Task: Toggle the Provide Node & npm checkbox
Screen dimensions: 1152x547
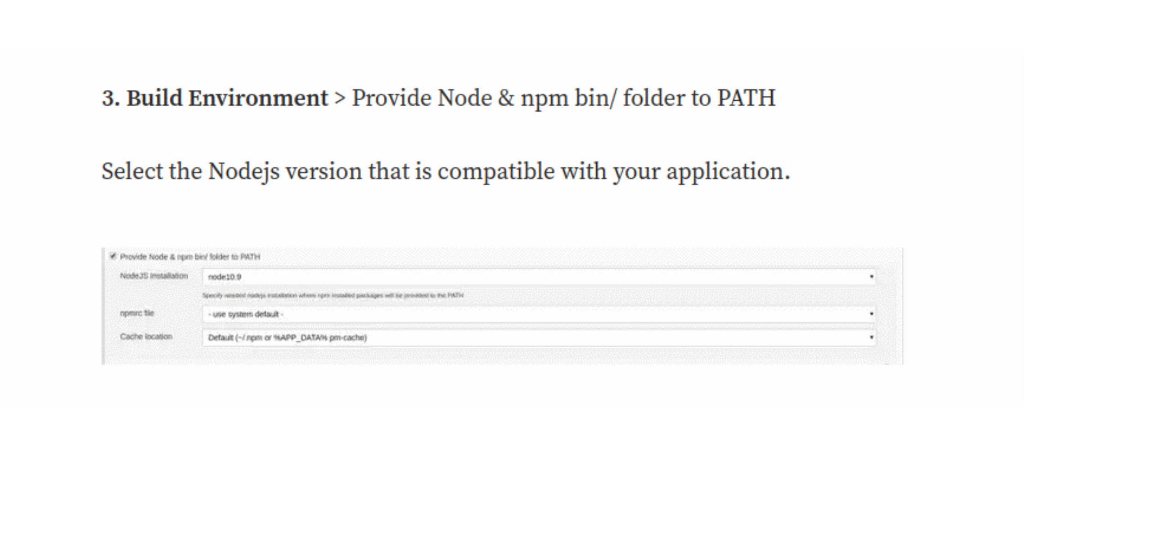Action: [x=113, y=256]
